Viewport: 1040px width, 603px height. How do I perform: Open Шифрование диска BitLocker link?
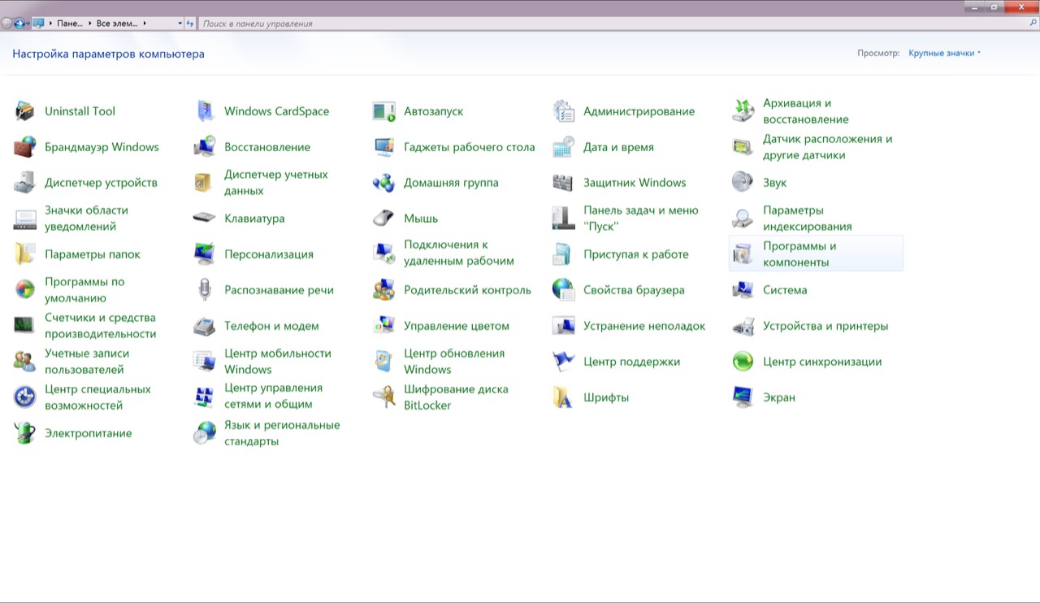[x=455, y=397]
